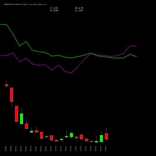This screenshot has height=156, width=156.
Task: Click the high price value H: 4.70
Action: coord(79,8)
